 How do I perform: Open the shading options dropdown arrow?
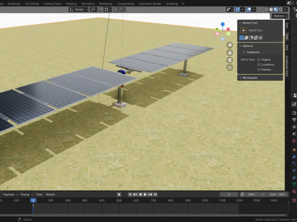click(x=285, y=9)
